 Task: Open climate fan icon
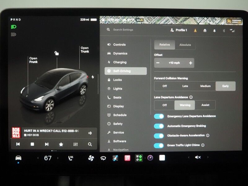[91, 158]
